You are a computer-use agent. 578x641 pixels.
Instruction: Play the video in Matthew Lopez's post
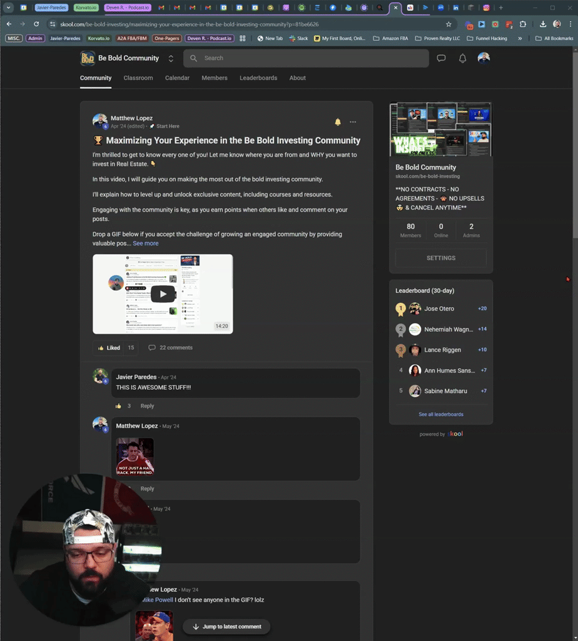[163, 293]
